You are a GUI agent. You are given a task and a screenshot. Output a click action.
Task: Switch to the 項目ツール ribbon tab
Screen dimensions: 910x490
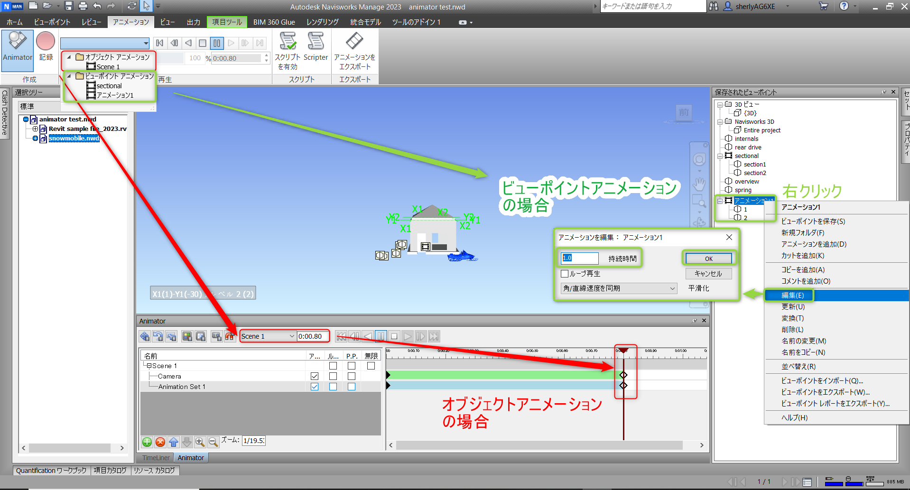point(227,22)
